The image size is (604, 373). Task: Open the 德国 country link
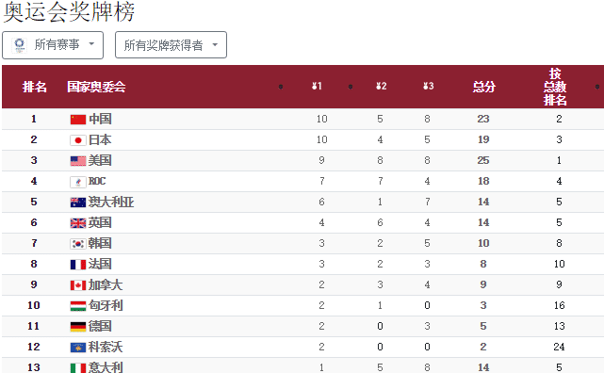click(x=100, y=327)
